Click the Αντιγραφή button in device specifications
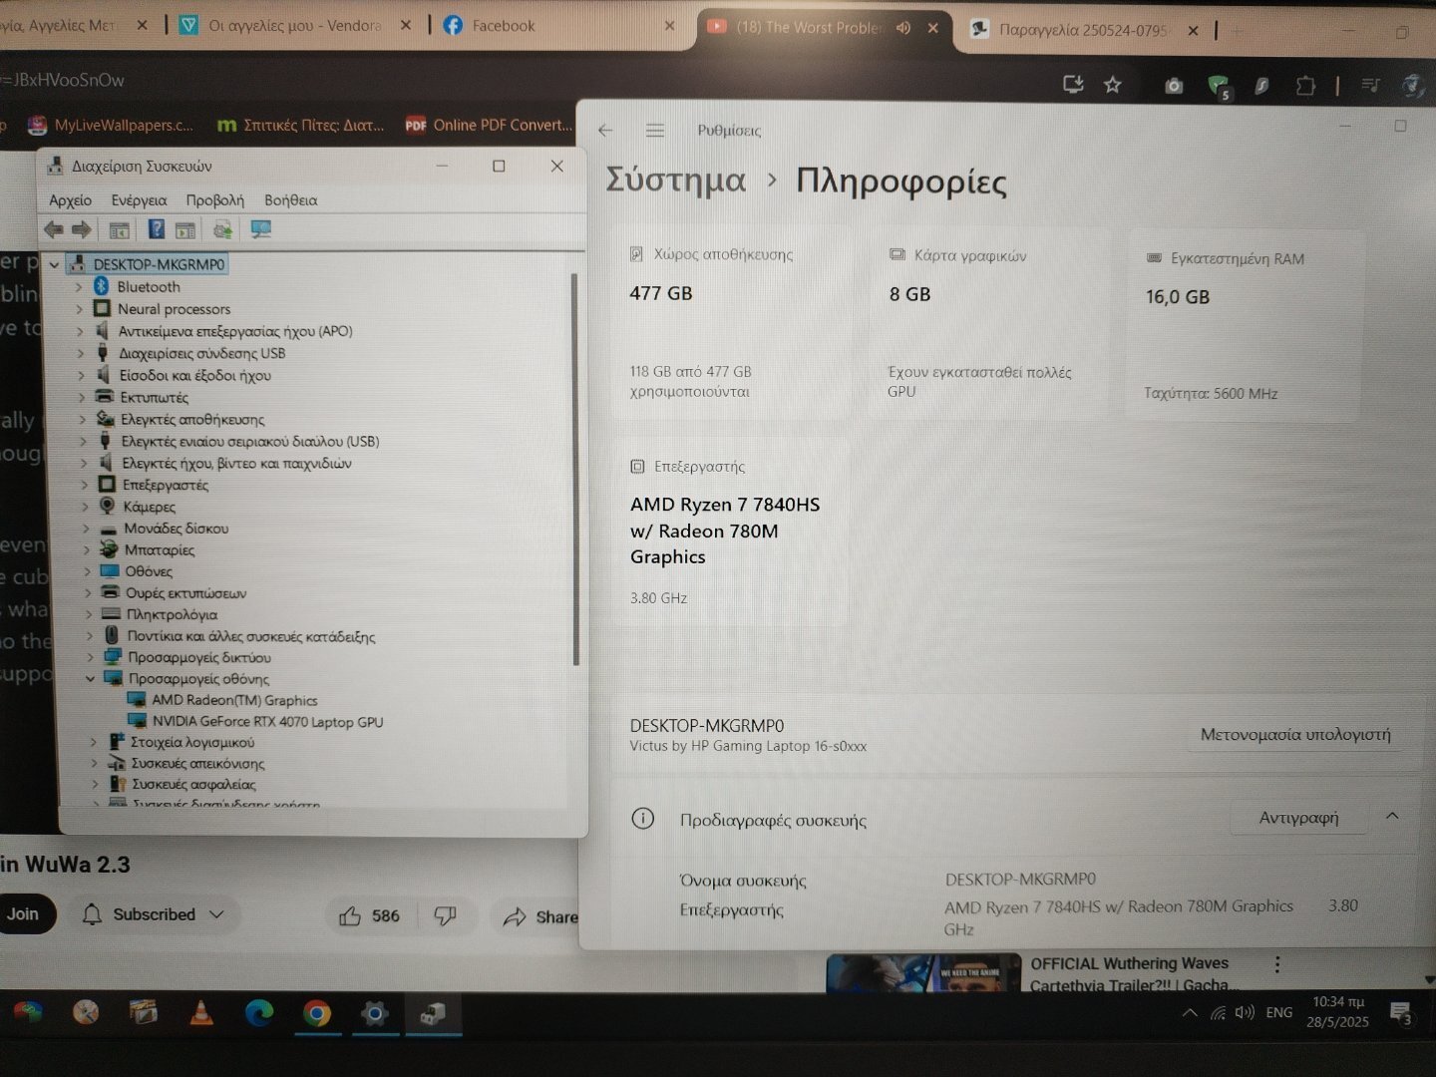This screenshot has height=1077, width=1436. [x=1298, y=818]
